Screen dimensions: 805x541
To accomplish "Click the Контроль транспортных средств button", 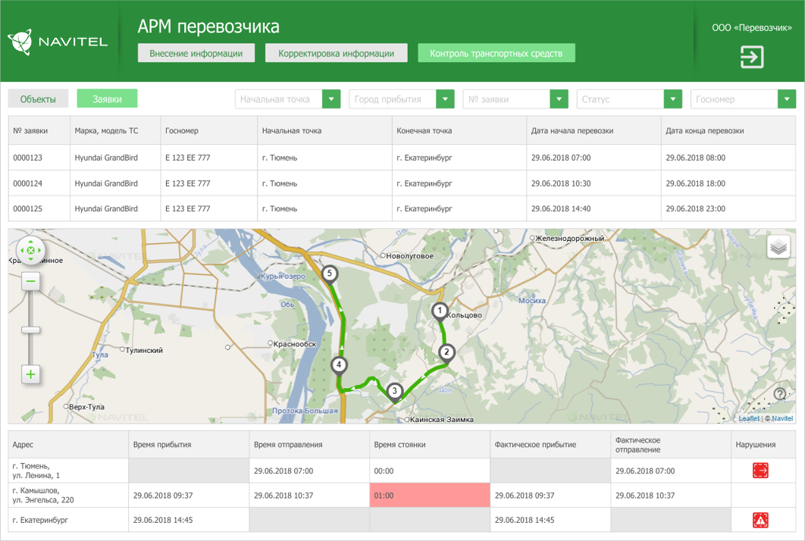I will click(x=496, y=53).
